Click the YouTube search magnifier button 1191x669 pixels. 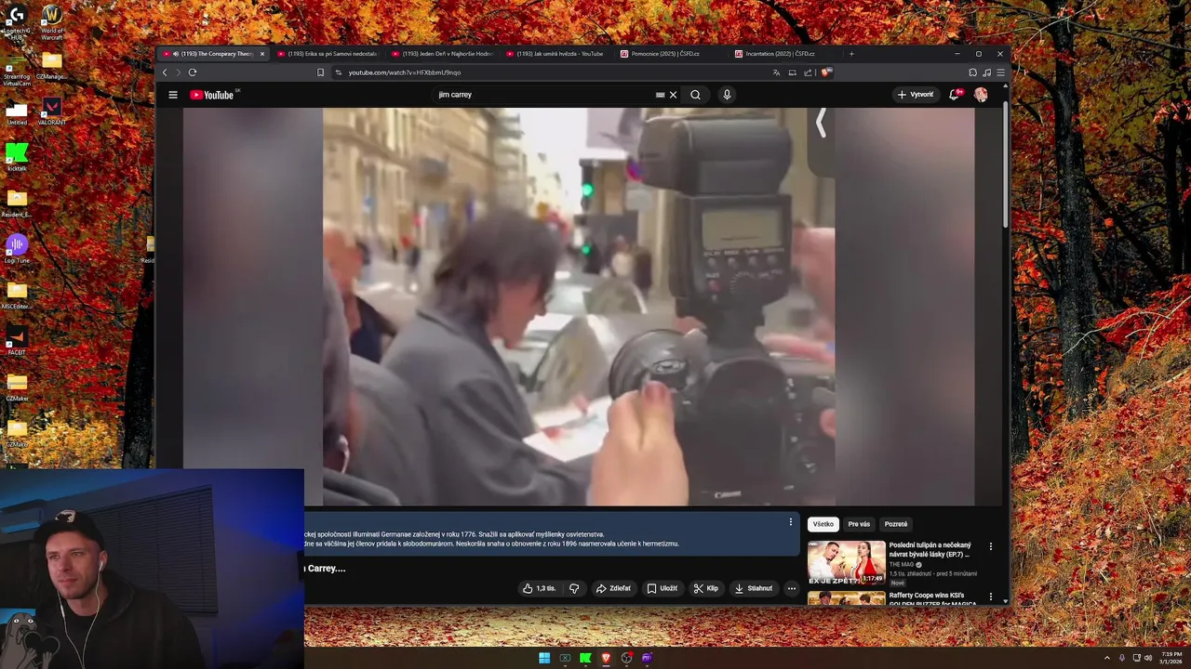pyautogui.click(x=695, y=95)
